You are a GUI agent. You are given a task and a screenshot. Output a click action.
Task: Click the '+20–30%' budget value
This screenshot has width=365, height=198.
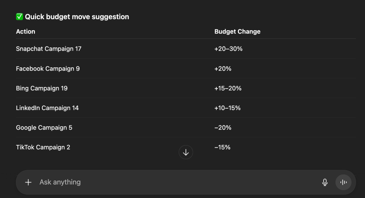coord(228,49)
